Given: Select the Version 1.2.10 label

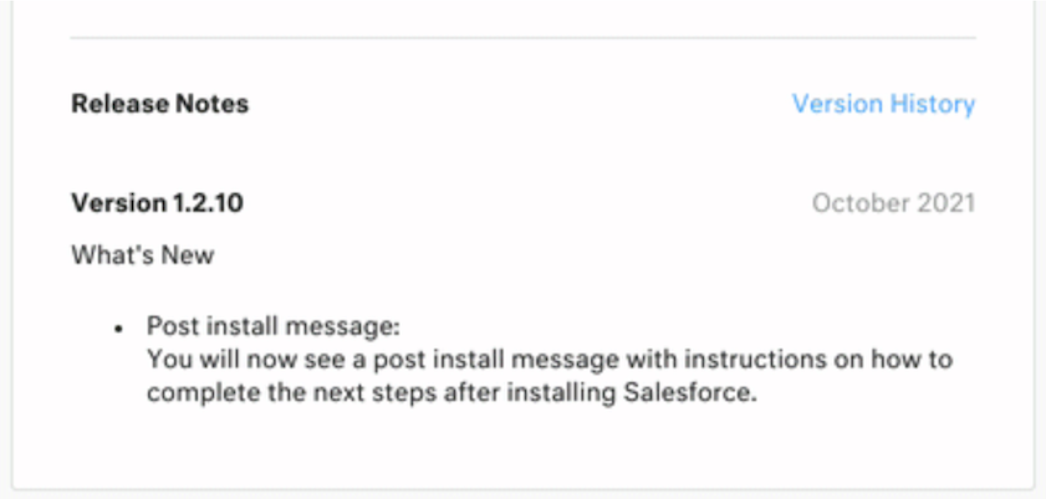Looking at the screenshot, I should pyautogui.click(x=157, y=203).
